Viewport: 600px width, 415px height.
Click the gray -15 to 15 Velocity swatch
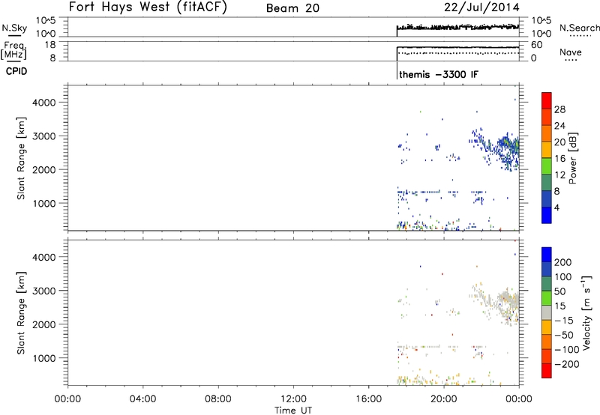[547, 312]
